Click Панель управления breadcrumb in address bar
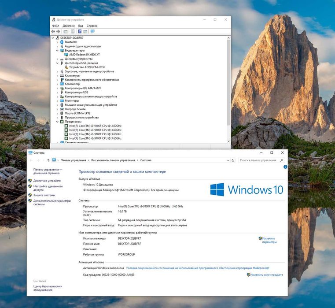Image resolution: width=335 pixels, height=308 pixels. [x=73, y=160]
